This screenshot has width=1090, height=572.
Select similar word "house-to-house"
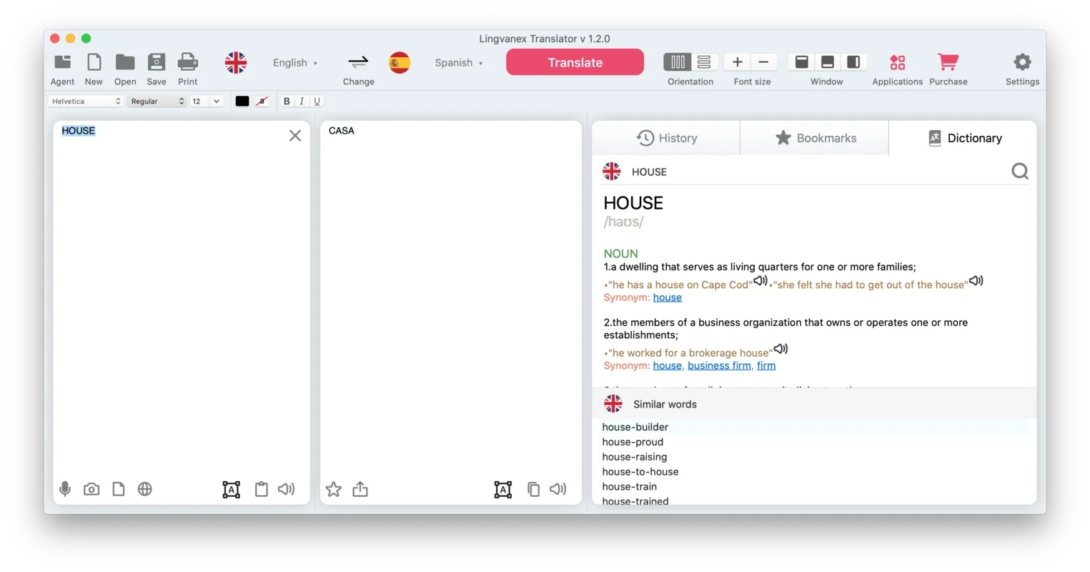pyautogui.click(x=640, y=472)
